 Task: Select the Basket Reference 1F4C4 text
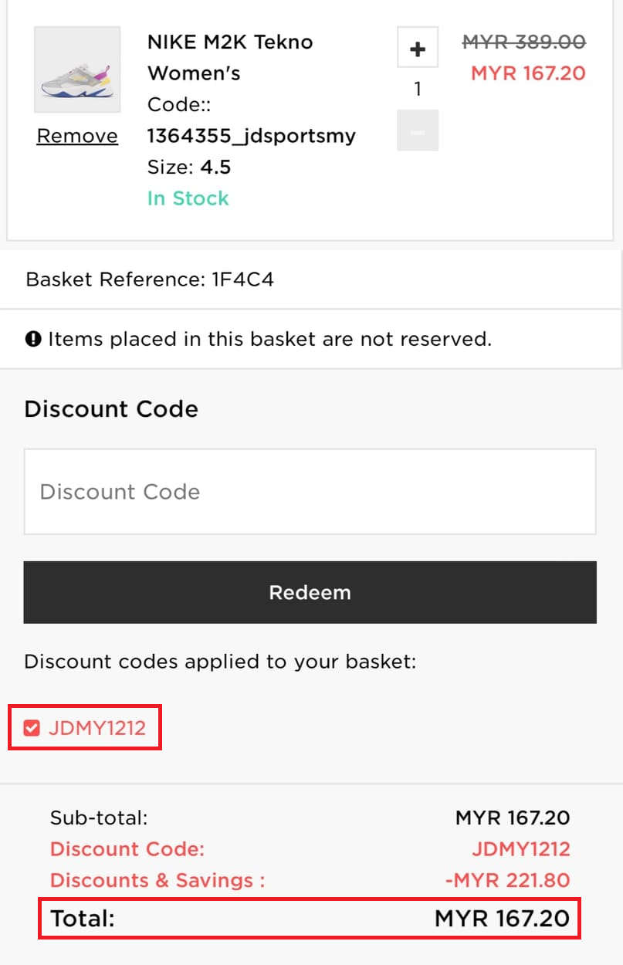150,279
